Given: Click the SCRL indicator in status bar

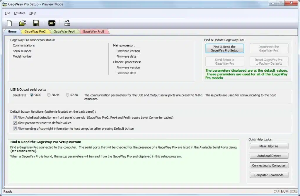Looking at the screenshot, I should [x=294, y=191].
